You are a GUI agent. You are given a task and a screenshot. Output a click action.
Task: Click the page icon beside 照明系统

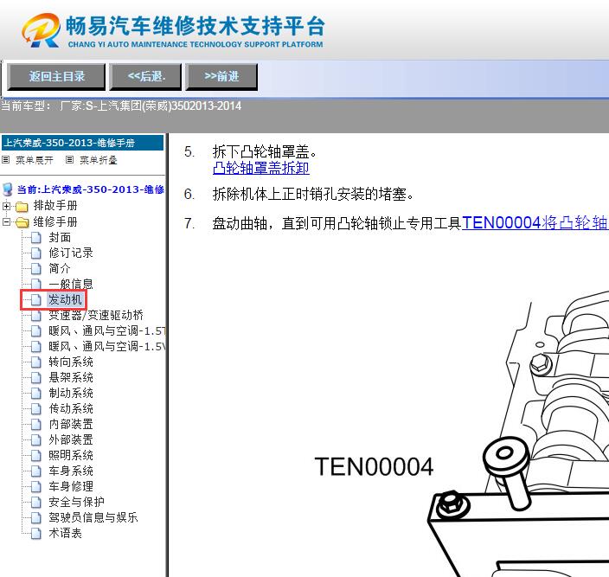pos(35,456)
